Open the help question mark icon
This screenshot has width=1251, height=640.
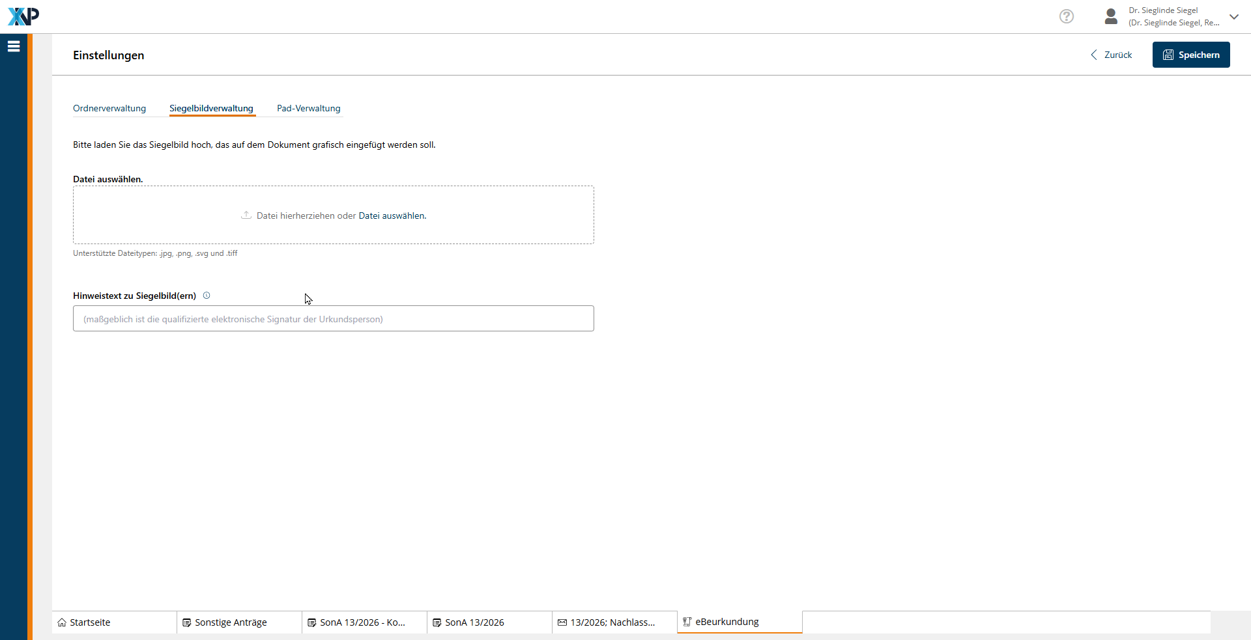point(1066,16)
